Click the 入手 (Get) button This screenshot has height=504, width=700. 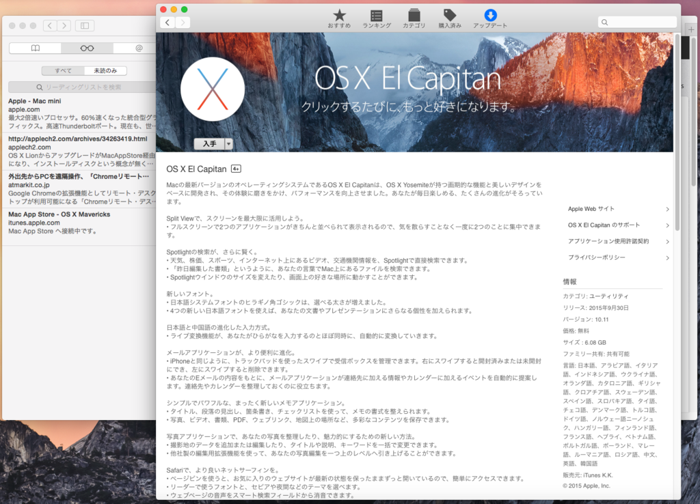pos(209,143)
